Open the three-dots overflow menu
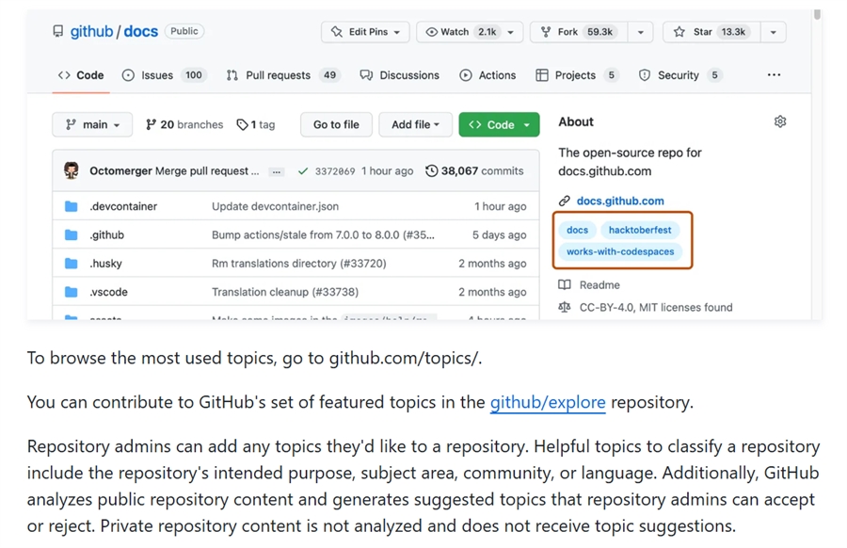 coord(774,75)
